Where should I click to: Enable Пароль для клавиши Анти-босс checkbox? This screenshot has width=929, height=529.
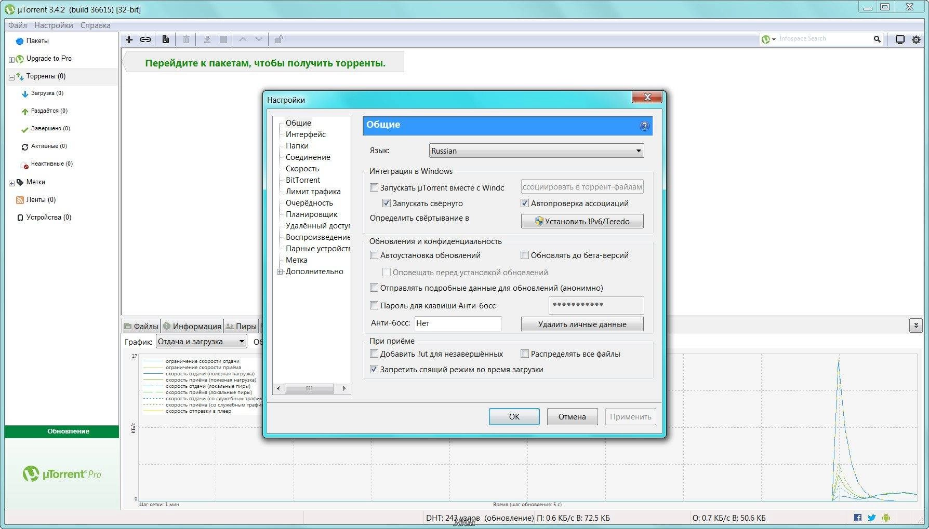tap(374, 305)
